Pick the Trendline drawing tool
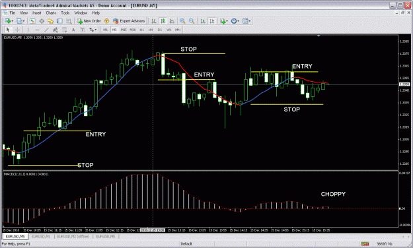Screen dimensions: 413x248 point(46,30)
